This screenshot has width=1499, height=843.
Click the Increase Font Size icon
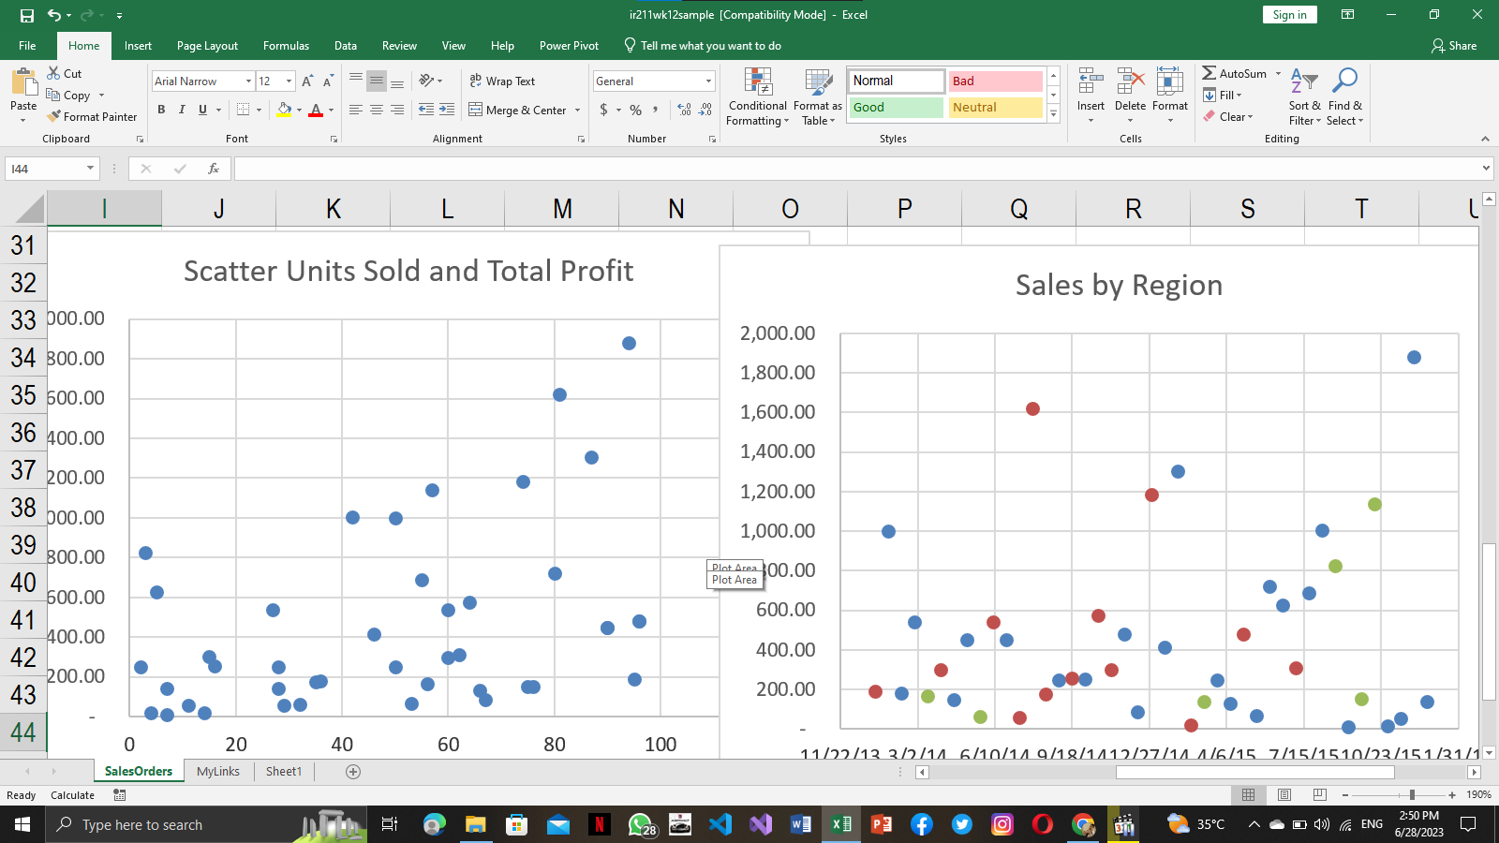pos(307,81)
